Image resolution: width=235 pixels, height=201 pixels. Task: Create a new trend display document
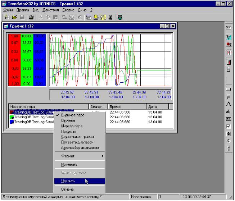[7, 17]
